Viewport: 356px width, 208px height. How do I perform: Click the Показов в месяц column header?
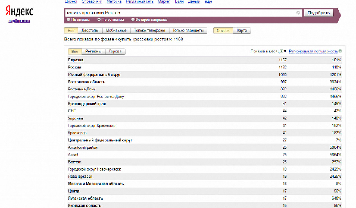[265, 51]
